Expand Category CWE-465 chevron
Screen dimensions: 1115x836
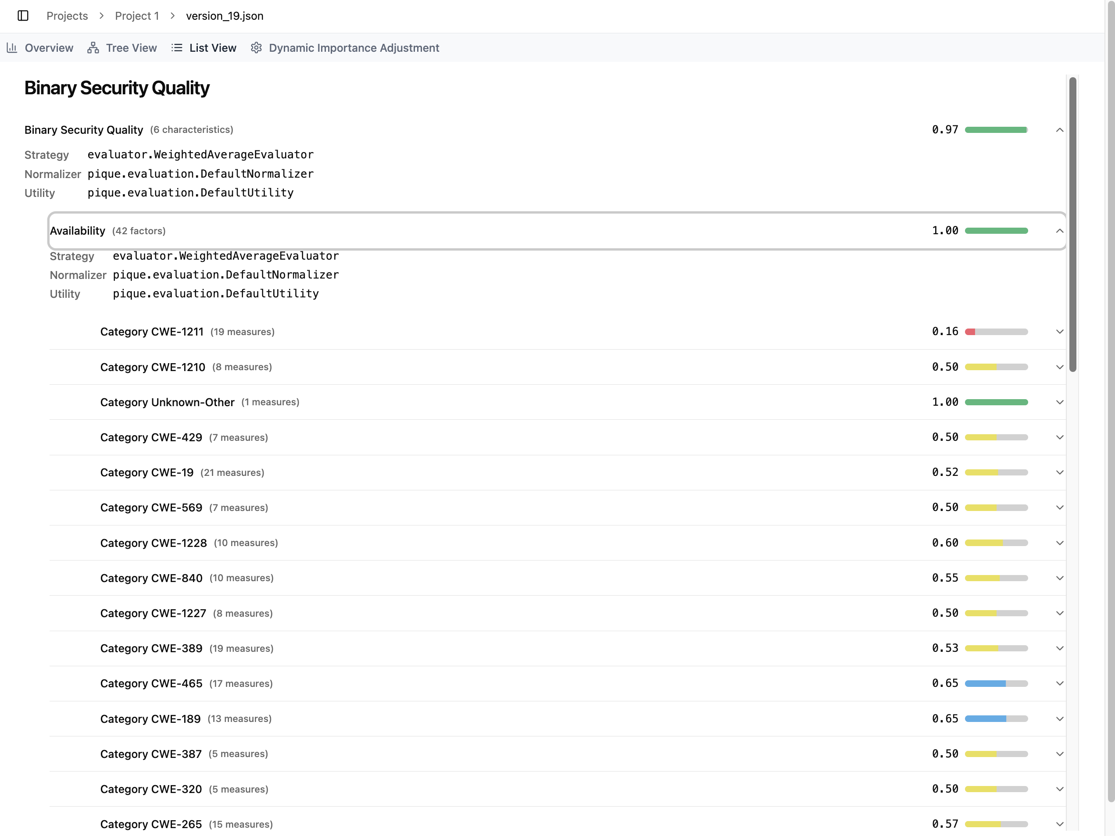(x=1059, y=683)
